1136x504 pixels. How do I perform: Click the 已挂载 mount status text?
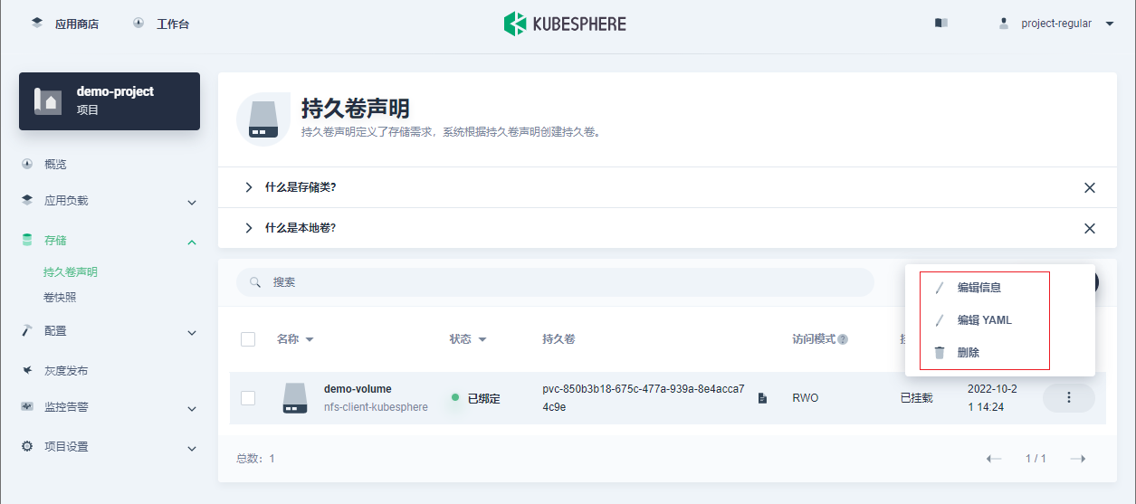[916, 398]
